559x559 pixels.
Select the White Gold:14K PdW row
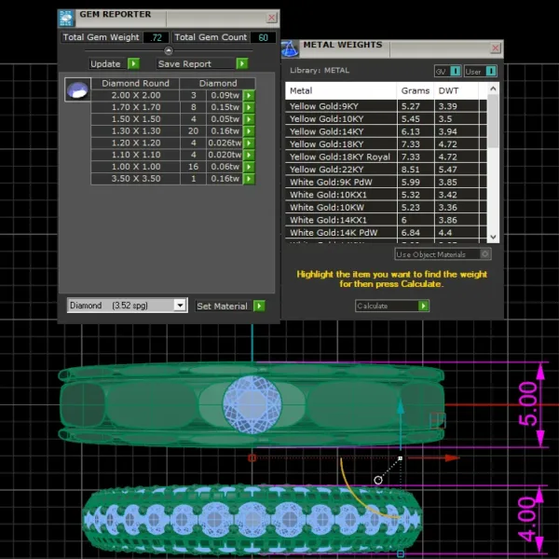pos(386,233)
